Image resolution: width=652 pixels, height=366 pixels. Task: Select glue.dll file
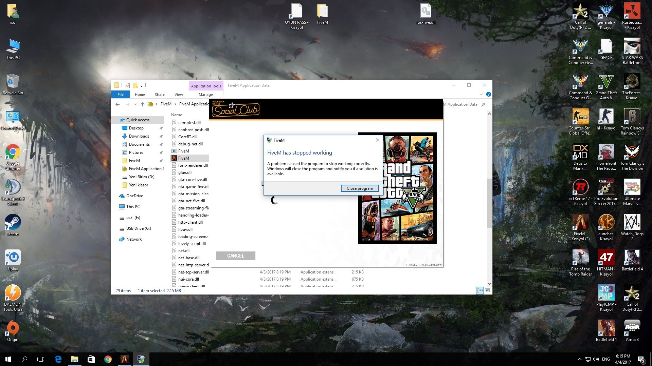coord(185,172)
